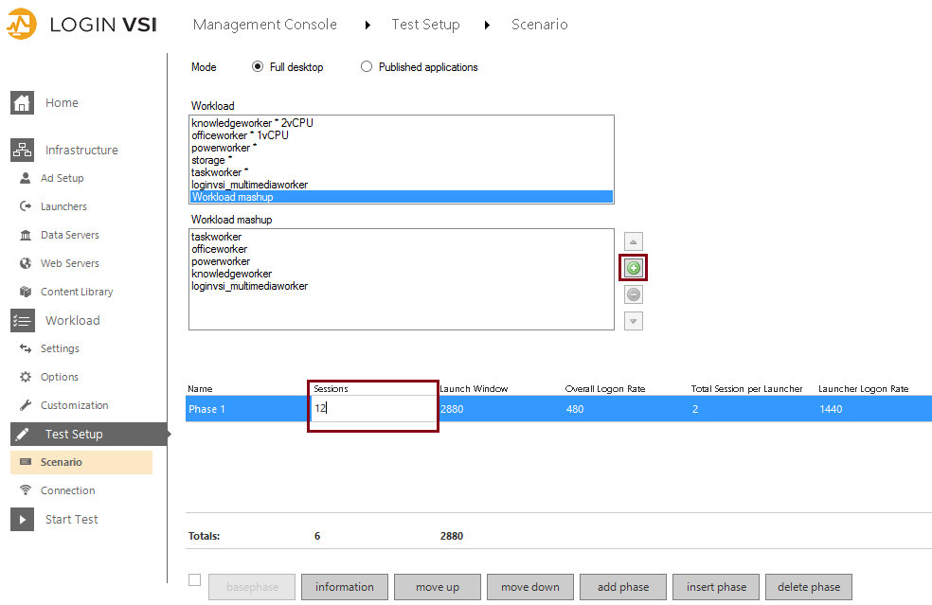Click the move down button

[x=530, y=587]
